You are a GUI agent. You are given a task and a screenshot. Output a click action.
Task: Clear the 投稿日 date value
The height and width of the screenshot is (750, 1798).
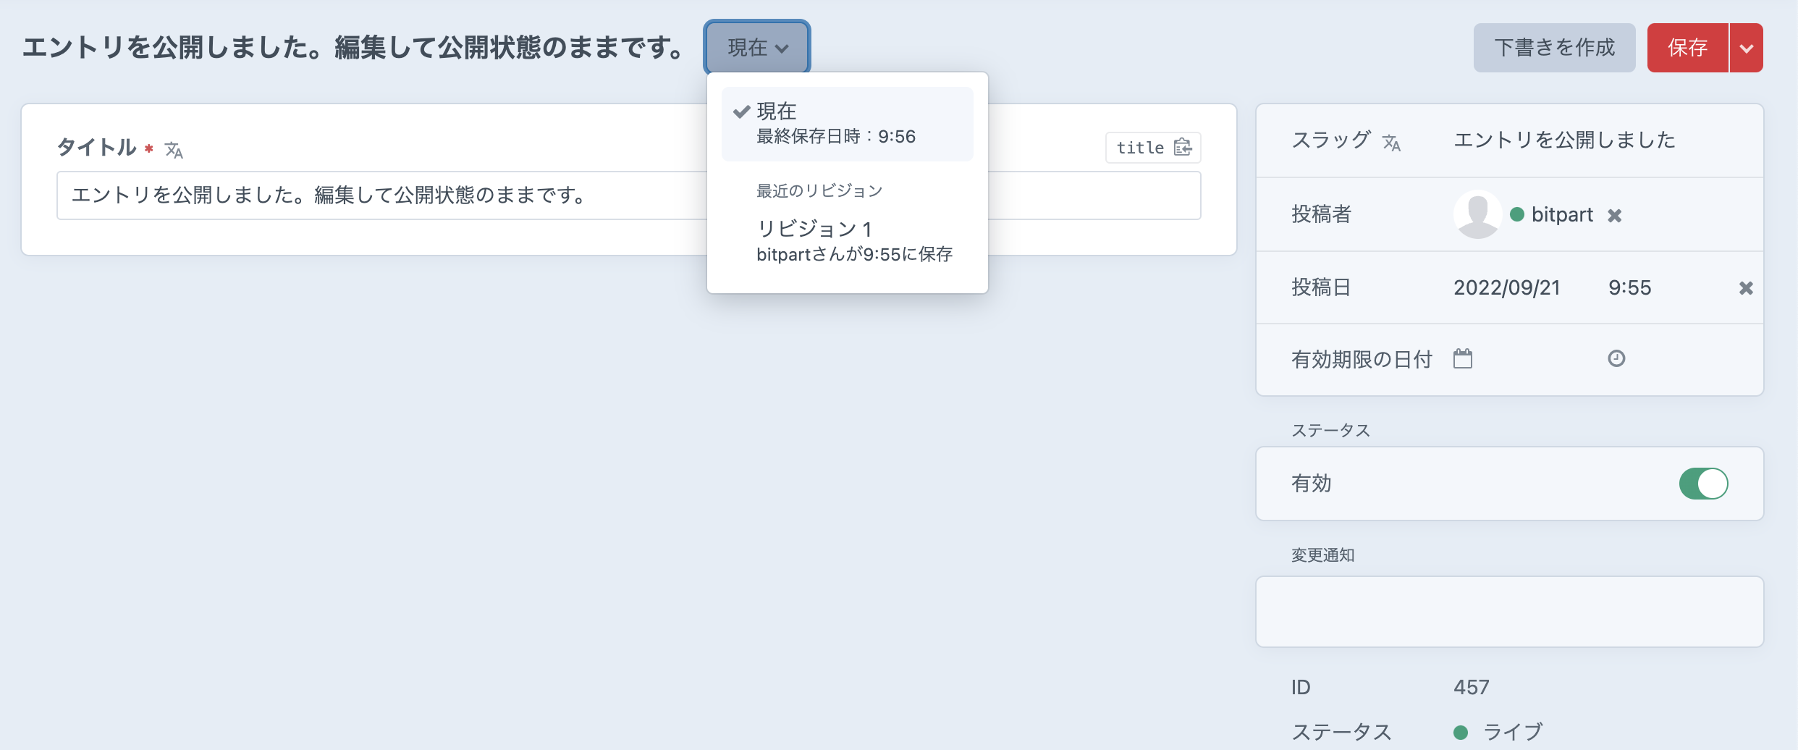tap(1747, 287)
